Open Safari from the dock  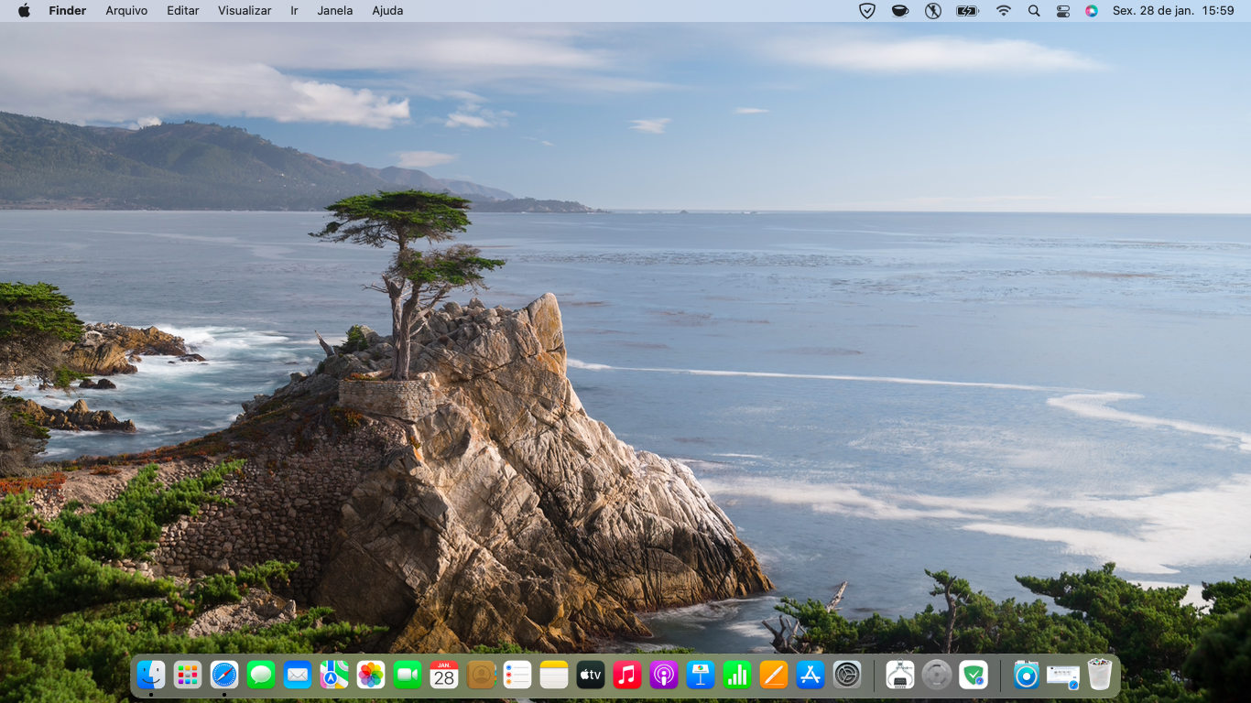tap(224, 676)
